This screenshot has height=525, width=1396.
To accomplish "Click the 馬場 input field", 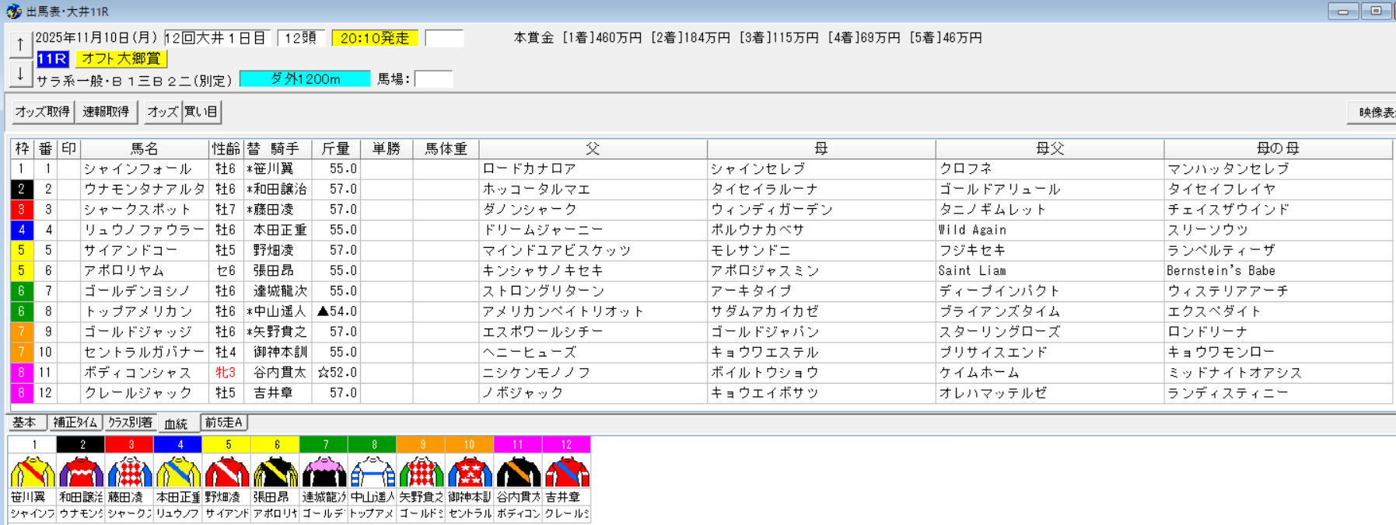I will tap(433, 79).
